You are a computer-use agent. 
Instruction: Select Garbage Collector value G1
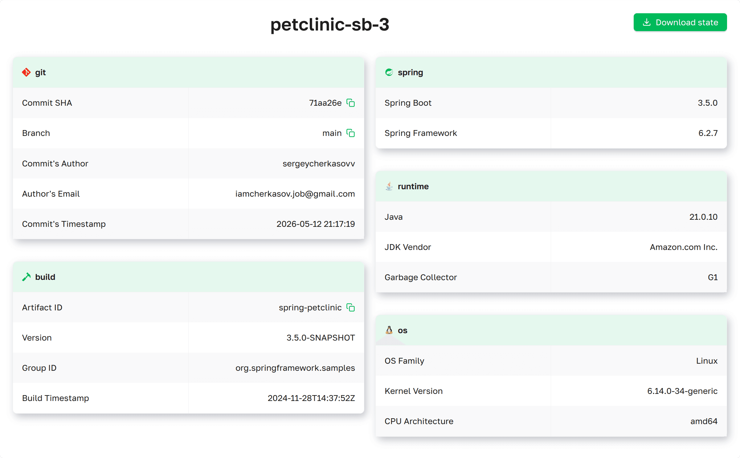tap(713, 277)
